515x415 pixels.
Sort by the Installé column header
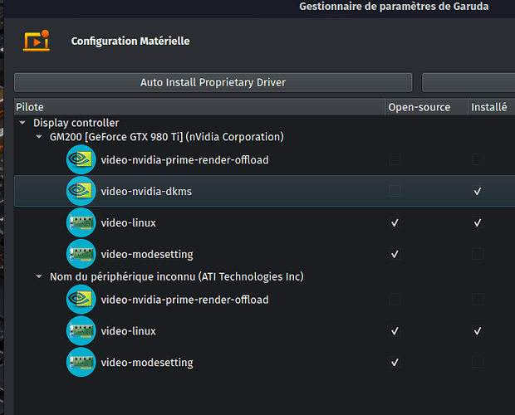492,107
